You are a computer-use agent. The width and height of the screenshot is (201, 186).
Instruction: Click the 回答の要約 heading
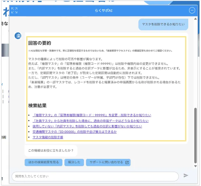40,43
